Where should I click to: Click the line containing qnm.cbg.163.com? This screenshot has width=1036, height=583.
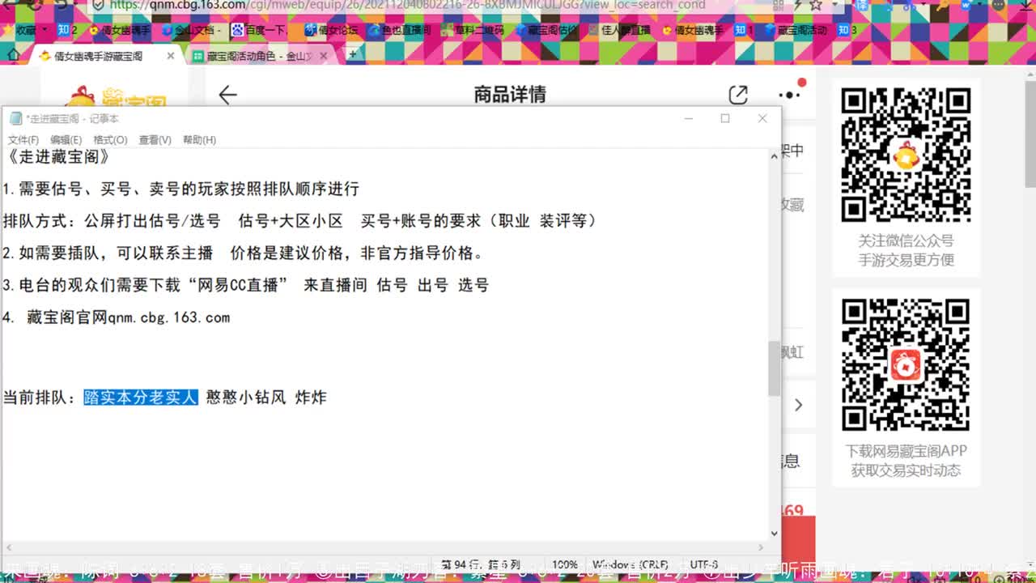pos(117,317)
